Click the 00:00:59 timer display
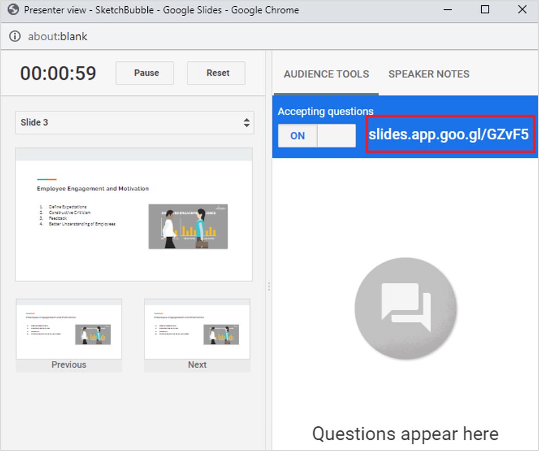 click(58, 73)
